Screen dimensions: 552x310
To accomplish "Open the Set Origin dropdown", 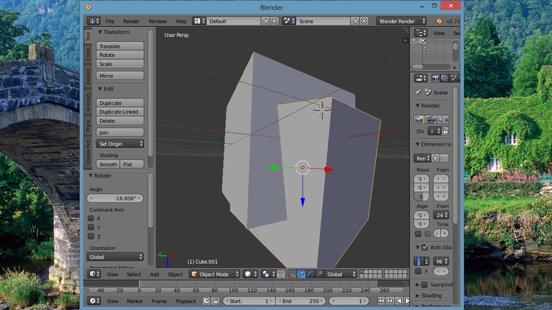I will [x=120, y=144].
